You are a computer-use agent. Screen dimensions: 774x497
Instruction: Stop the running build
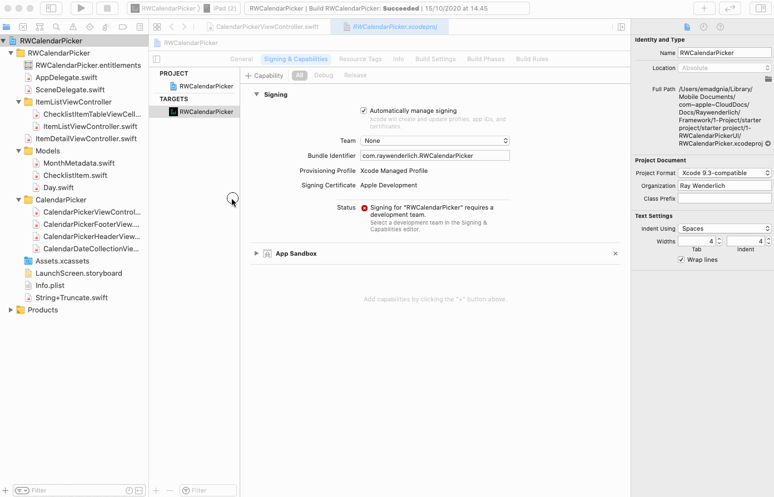click(x=107, y=8)
